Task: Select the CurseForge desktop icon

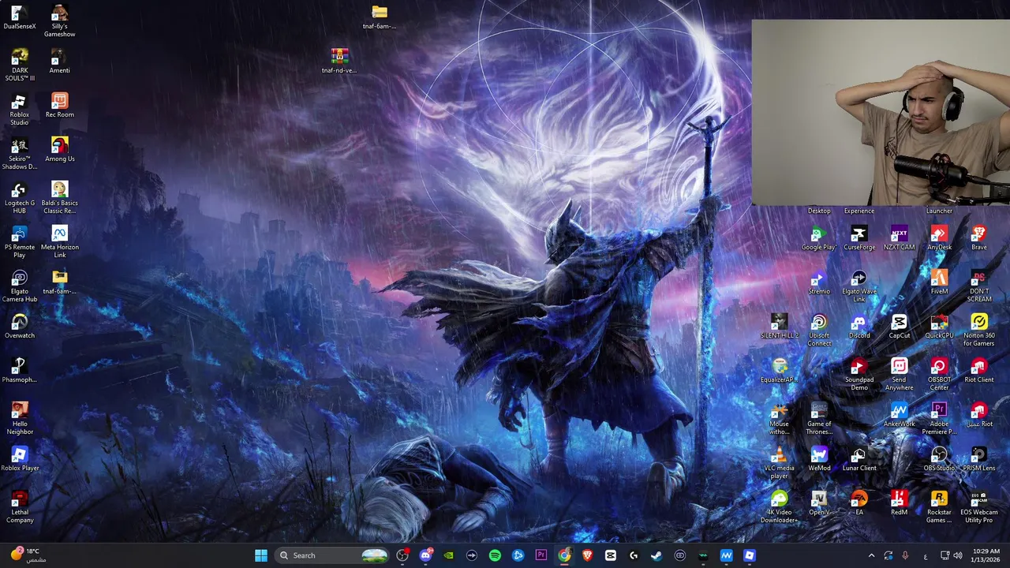Action: pos(859,238)
